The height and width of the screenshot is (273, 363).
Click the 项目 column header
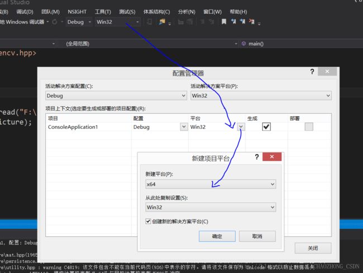[x=53, y=118]
